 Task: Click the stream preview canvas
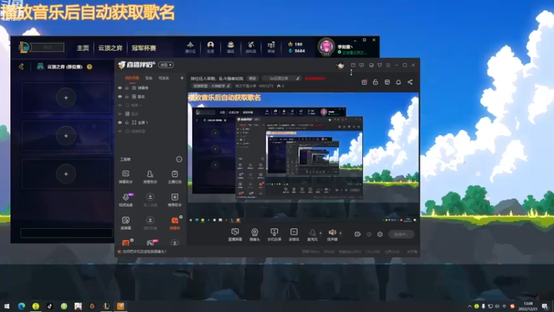coord(303,157)
